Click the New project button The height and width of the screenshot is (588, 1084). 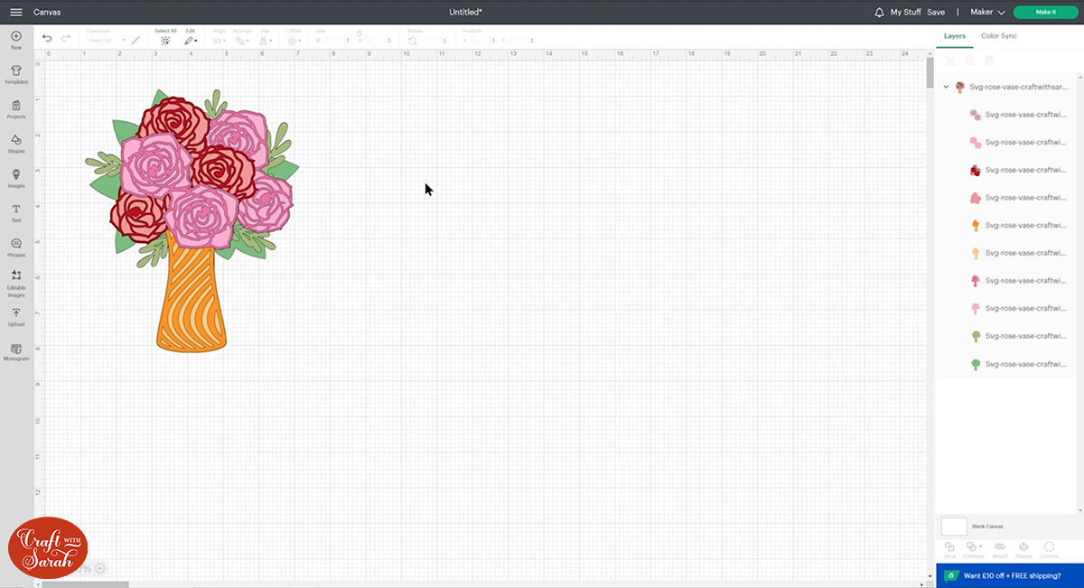coord(16,40)
